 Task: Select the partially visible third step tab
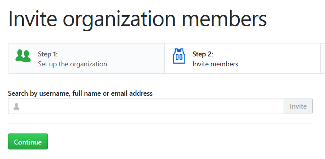[323, 58]
